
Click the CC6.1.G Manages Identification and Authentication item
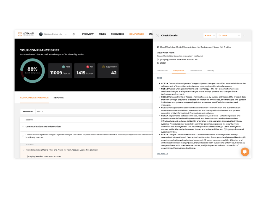coord(201,110)
